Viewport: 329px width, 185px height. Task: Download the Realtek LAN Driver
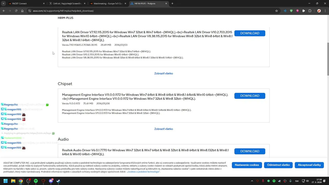[x=250, y=33]
